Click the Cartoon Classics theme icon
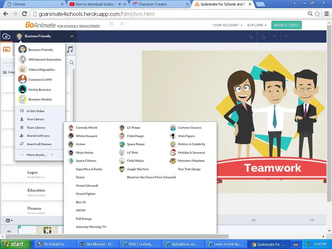 (x=173, y=128)
